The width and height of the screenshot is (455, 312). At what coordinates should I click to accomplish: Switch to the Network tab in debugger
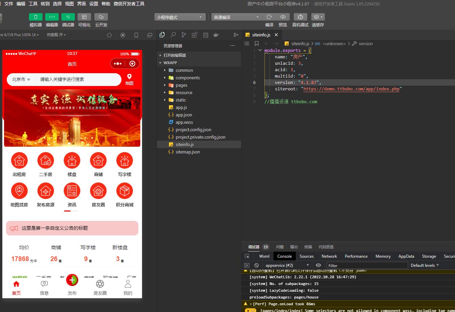tap(329, 256)
